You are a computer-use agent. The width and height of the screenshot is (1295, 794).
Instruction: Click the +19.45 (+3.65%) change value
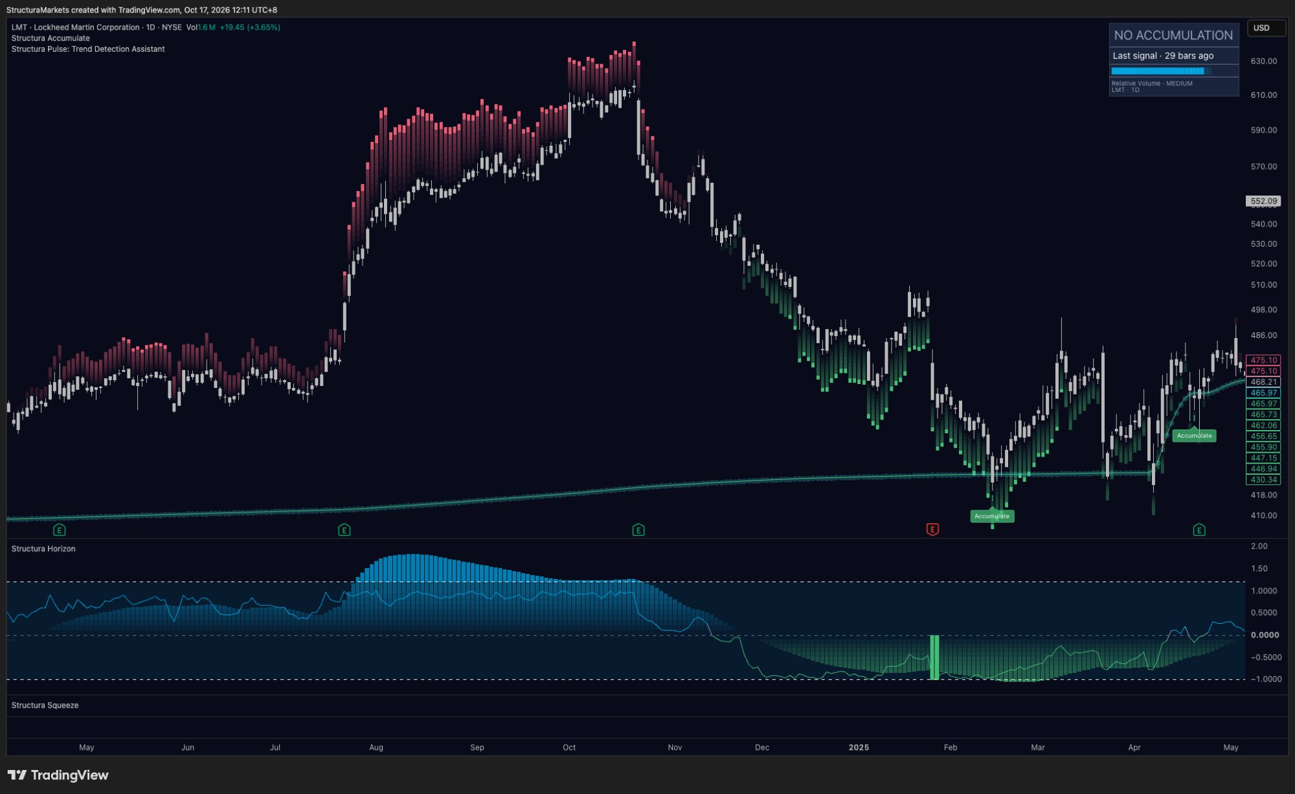pos(250,27)
